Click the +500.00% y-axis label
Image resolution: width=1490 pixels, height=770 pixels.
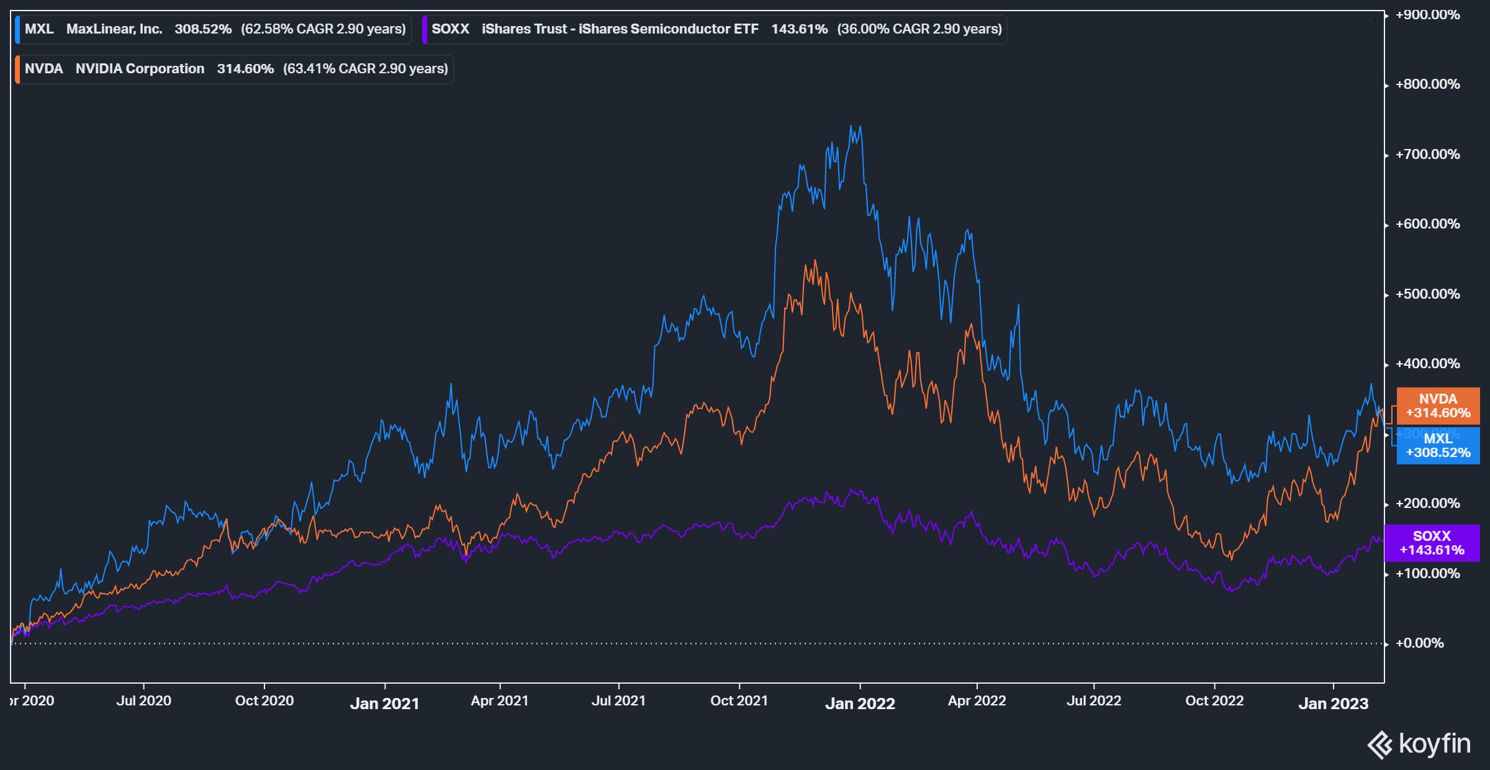pos(1427,294)
